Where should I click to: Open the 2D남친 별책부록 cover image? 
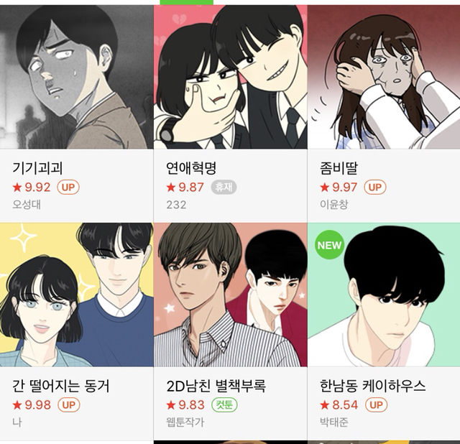[x=230, y=295]
